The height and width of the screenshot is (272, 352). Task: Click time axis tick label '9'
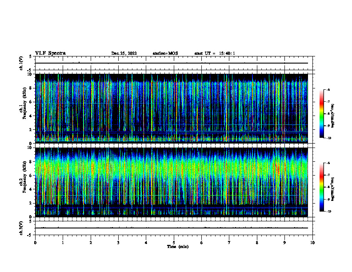(284, 243)
